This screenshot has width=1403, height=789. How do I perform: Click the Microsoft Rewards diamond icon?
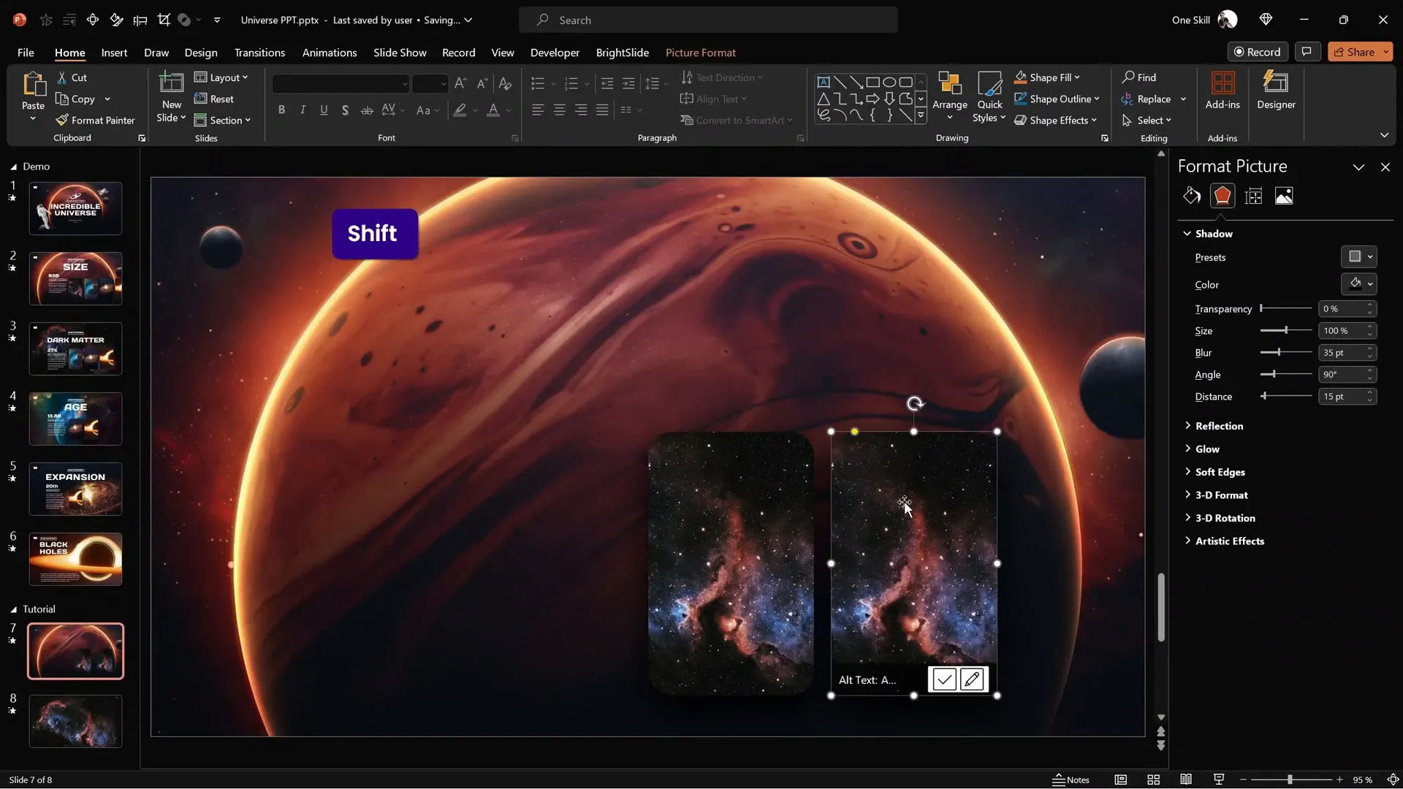click(x=1266, y=20)
